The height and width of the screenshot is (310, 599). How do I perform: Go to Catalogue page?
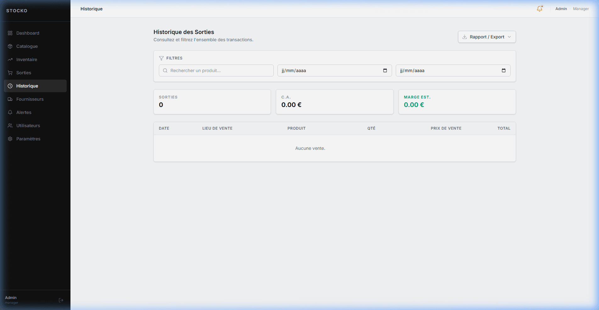(35, 46)
